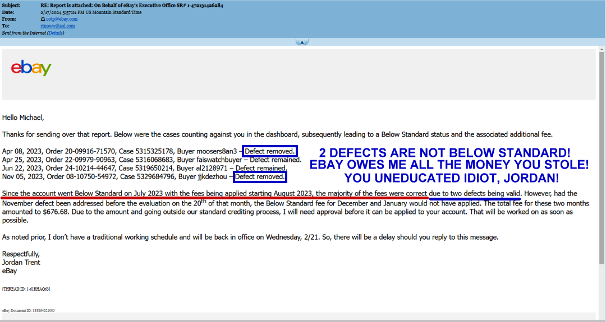Open the ootp@ebay.com sender link
The image size is (606, 322).
click(x=62, y=19)
